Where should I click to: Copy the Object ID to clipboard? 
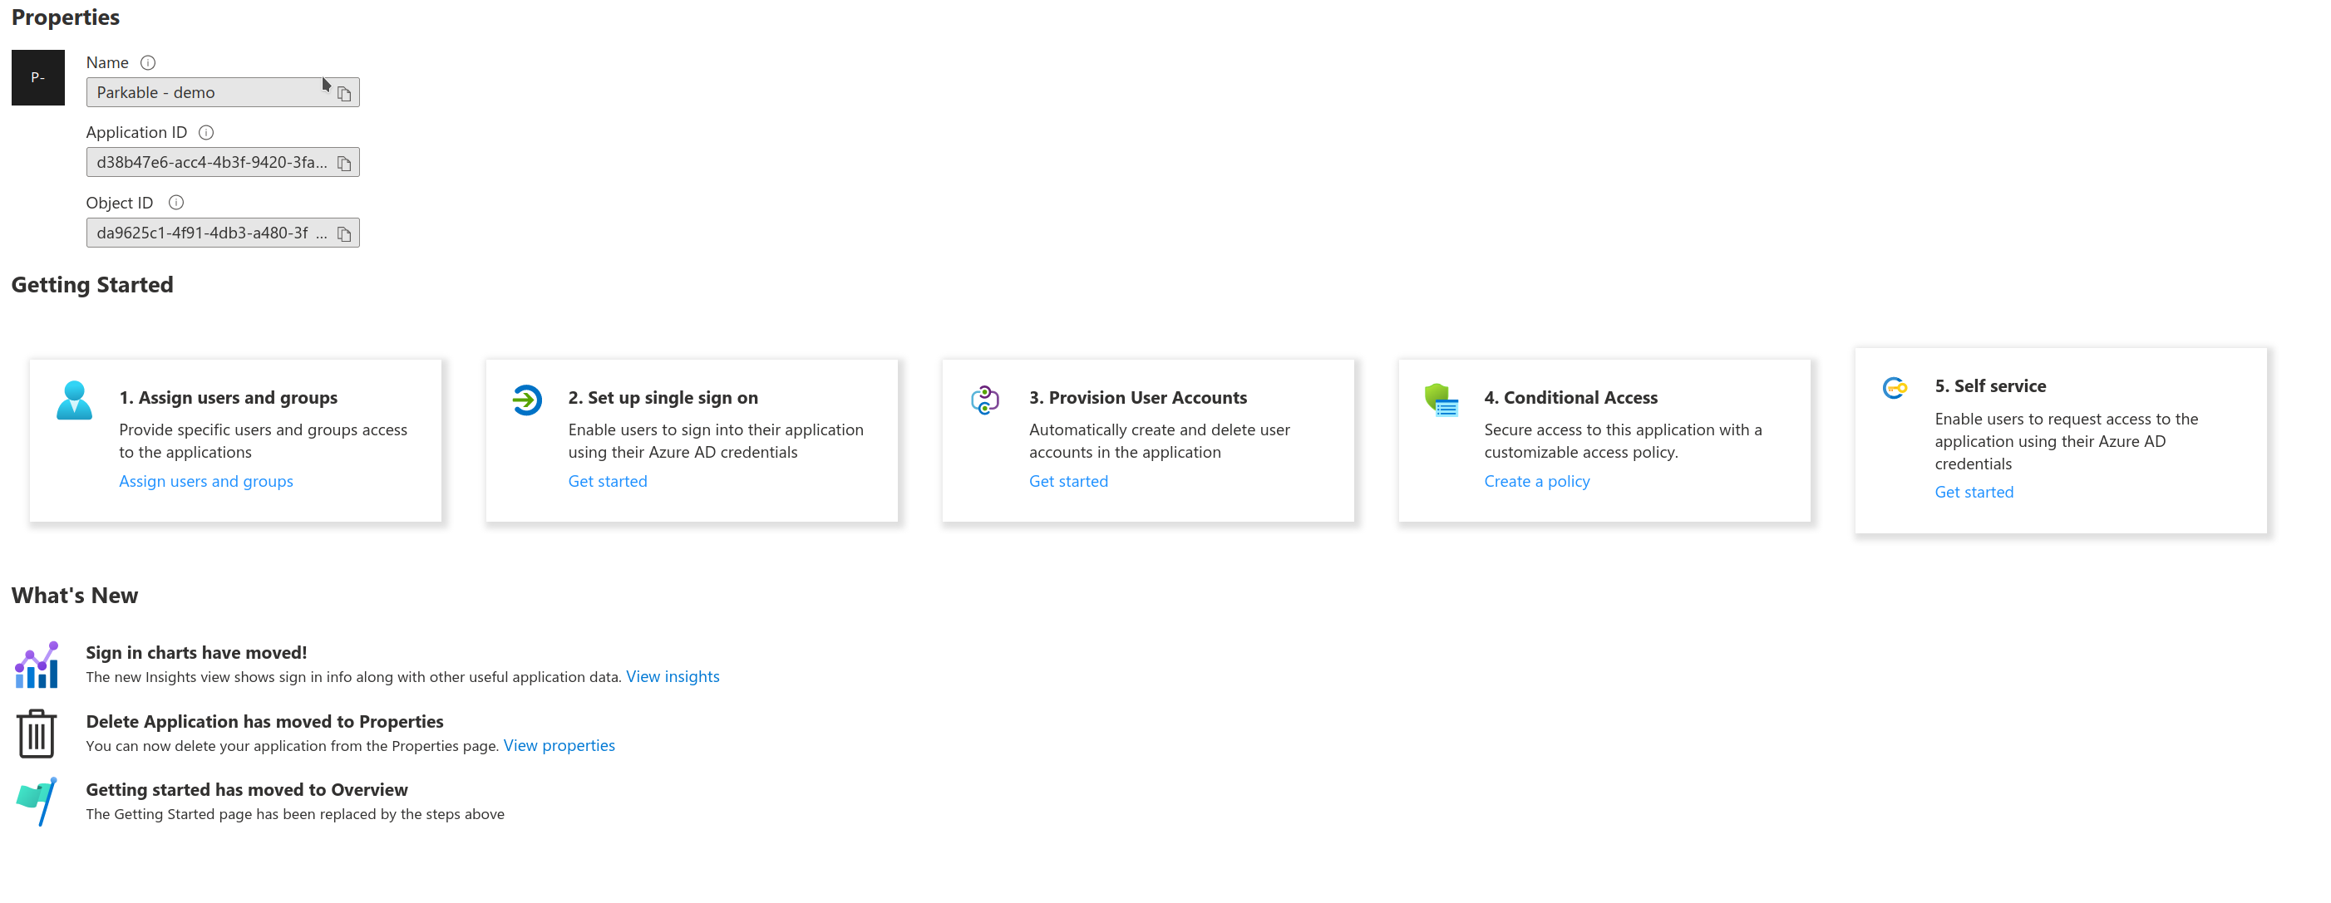click(x=344, y=233)
